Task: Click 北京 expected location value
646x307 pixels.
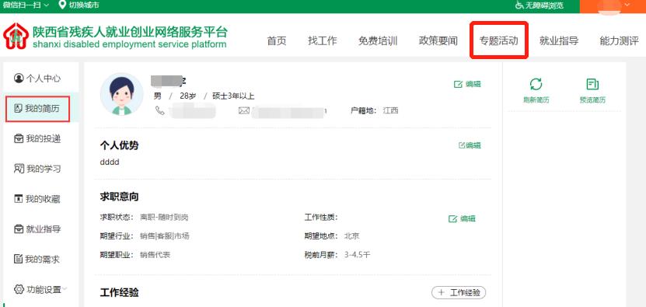Action: pos(352,236)
